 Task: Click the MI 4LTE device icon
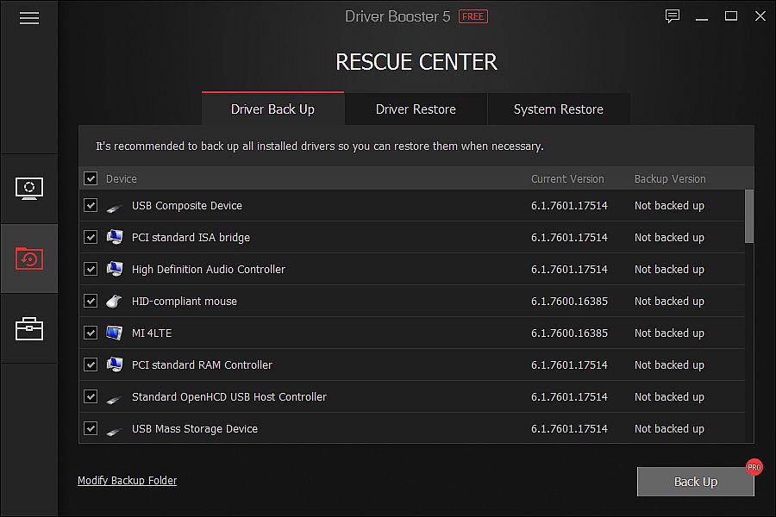pos(115,333)
